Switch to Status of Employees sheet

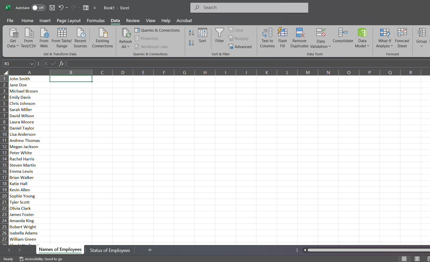pos(110,250)
